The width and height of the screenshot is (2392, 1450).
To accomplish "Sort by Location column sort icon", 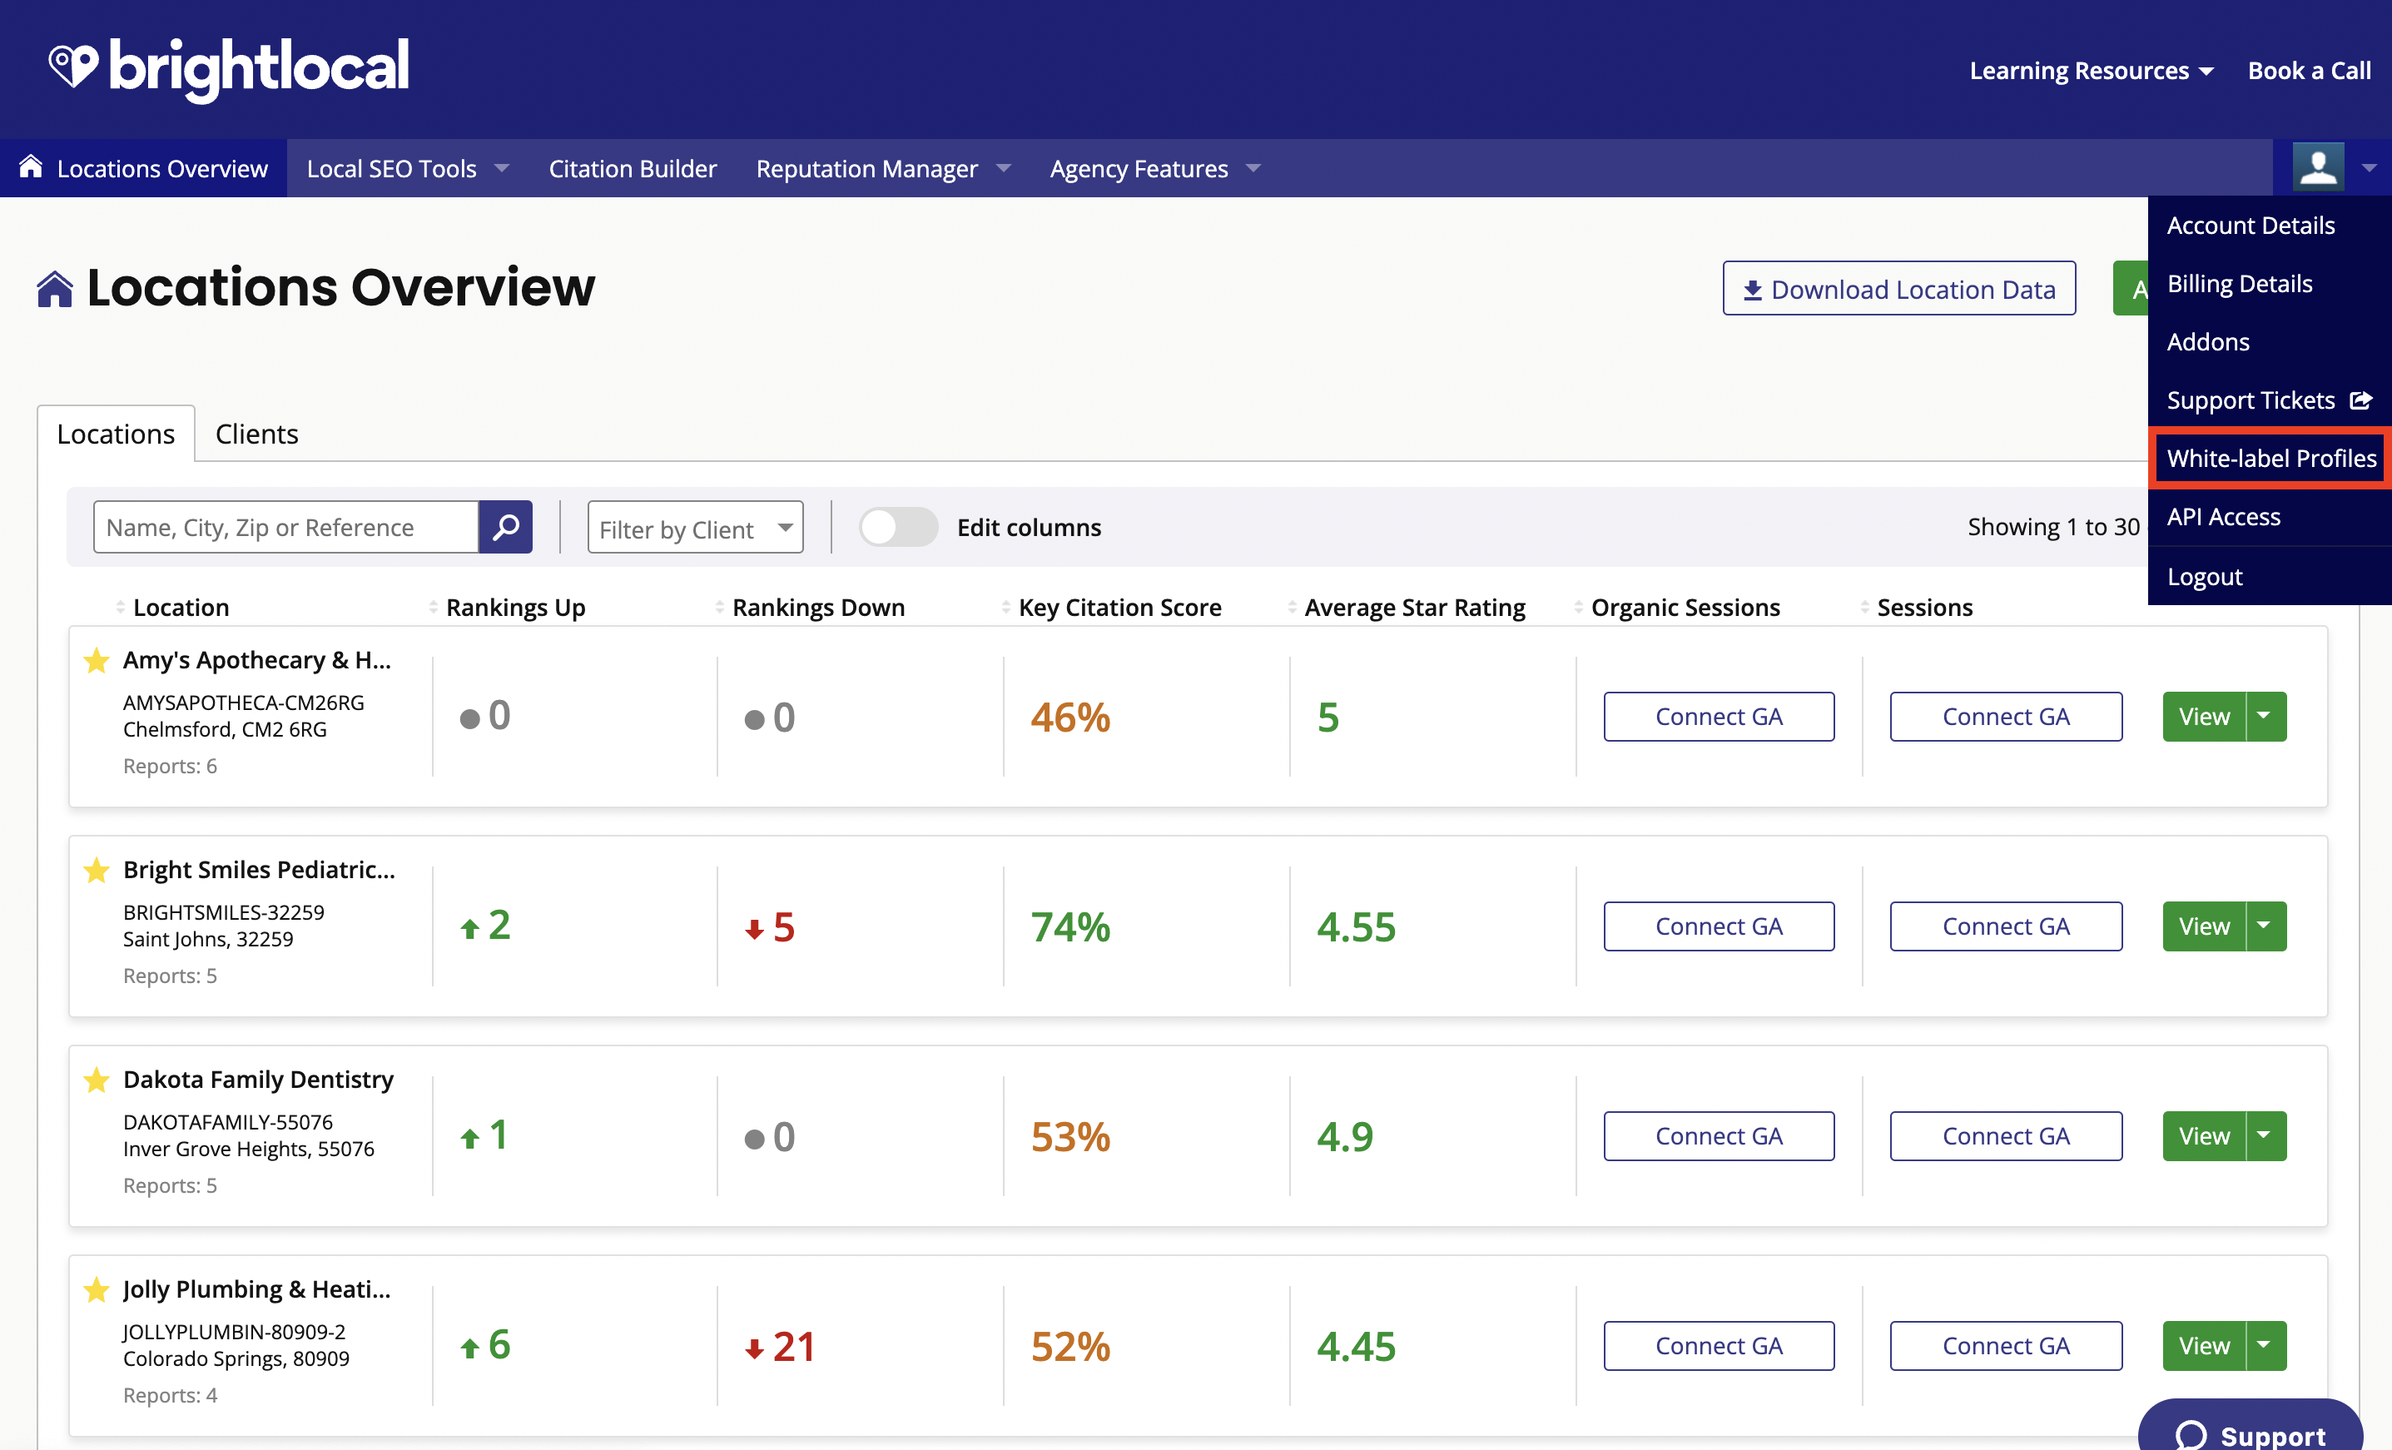I will click(121, 607).
